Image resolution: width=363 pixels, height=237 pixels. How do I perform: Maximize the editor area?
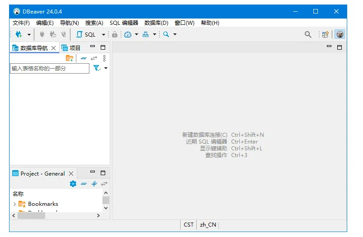click(x=340, y=47)
